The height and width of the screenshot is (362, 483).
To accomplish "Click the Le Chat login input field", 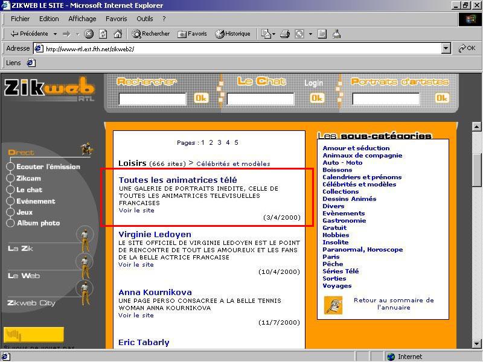I will click(260, 99).
